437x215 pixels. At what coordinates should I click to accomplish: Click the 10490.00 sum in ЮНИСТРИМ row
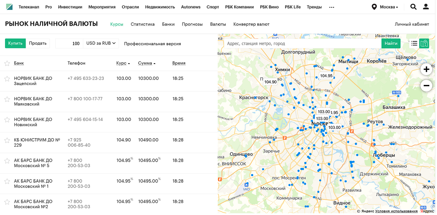148,140
